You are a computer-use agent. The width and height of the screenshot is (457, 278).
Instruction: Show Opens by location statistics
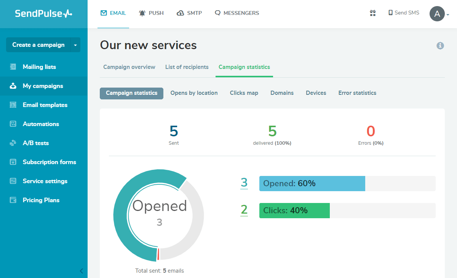[194, 93]
